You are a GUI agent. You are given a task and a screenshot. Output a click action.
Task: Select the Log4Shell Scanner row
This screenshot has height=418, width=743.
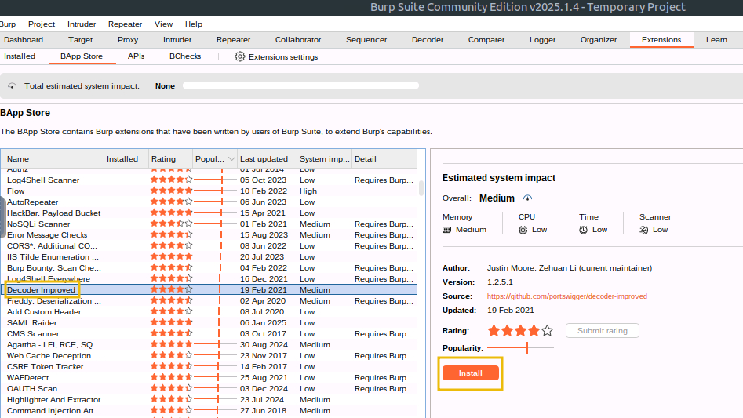pyautogui.click(x=209, y=180)
